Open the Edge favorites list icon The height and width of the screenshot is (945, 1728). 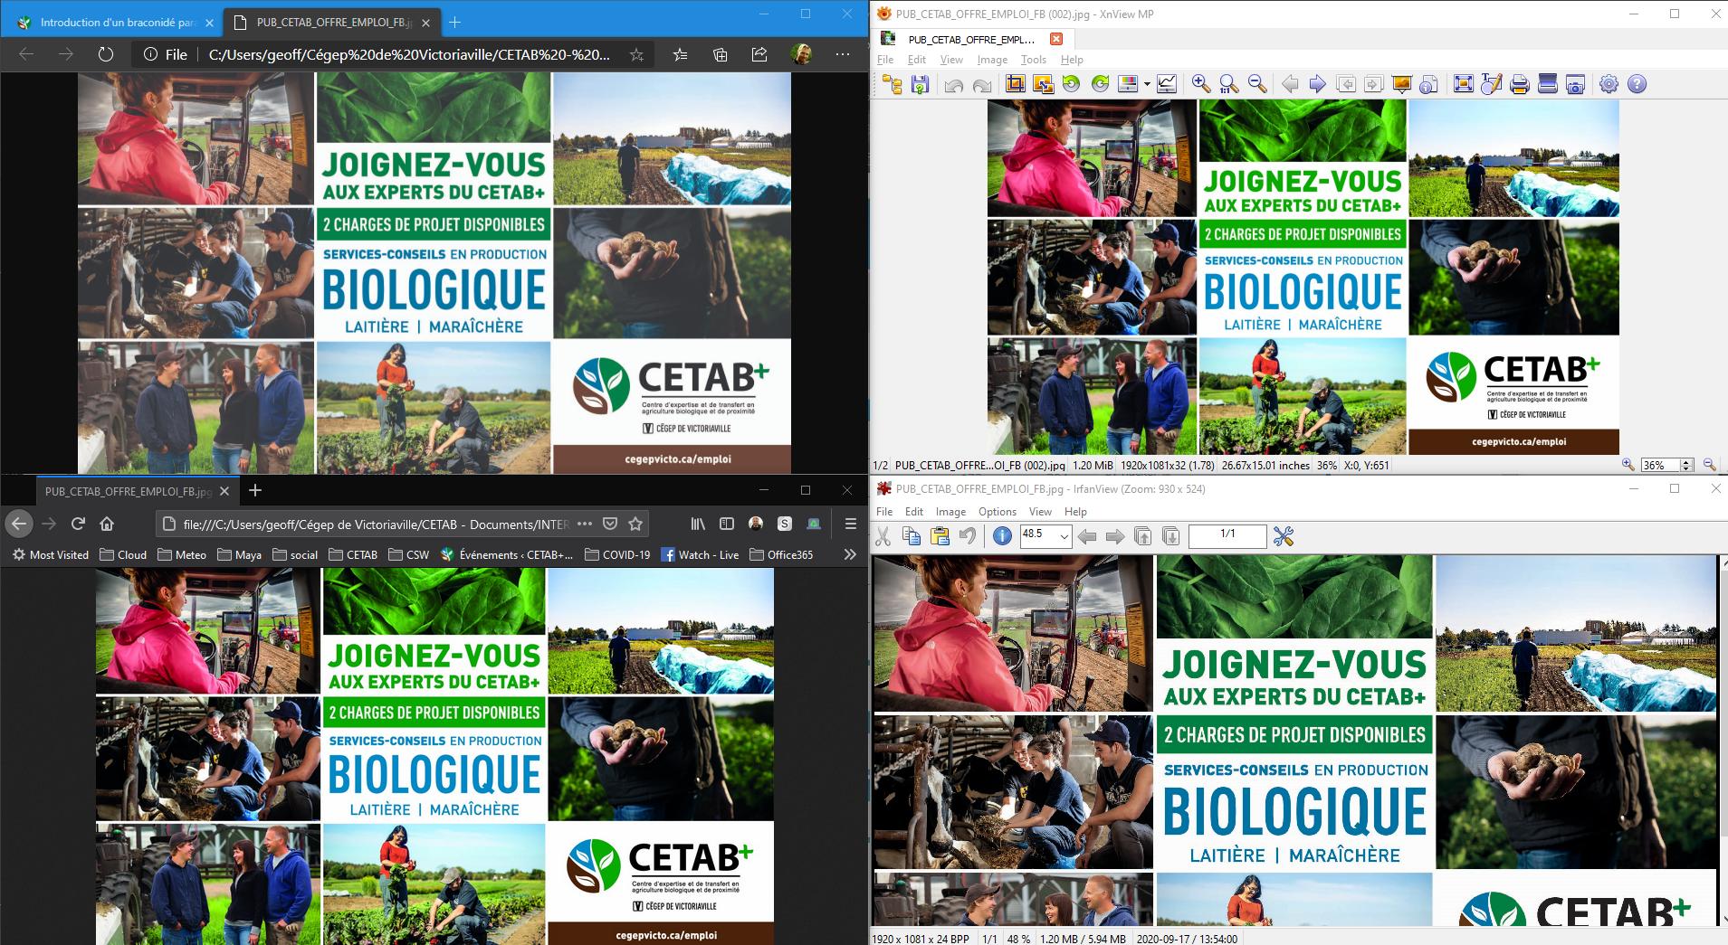[x=681, y=54]
